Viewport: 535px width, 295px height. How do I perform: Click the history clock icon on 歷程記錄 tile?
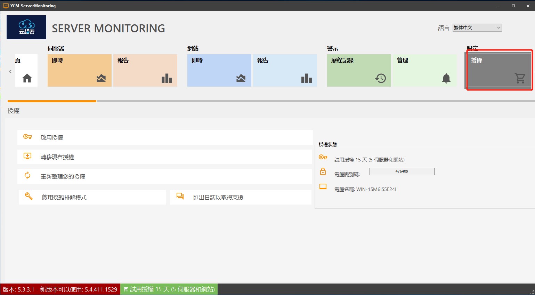(381, 78)
